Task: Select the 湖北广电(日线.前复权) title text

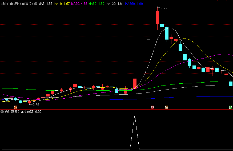Action: [x=17, y=4]
